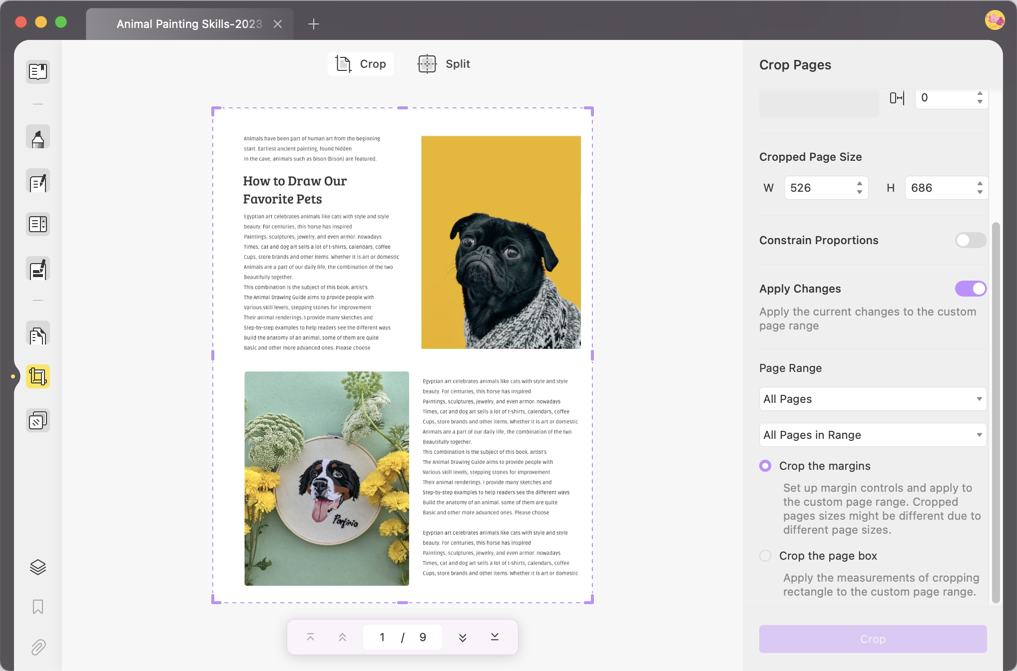This screenshot has height=671, width=1017.
Task: Jump to the first page
Action: click(310, 637)
